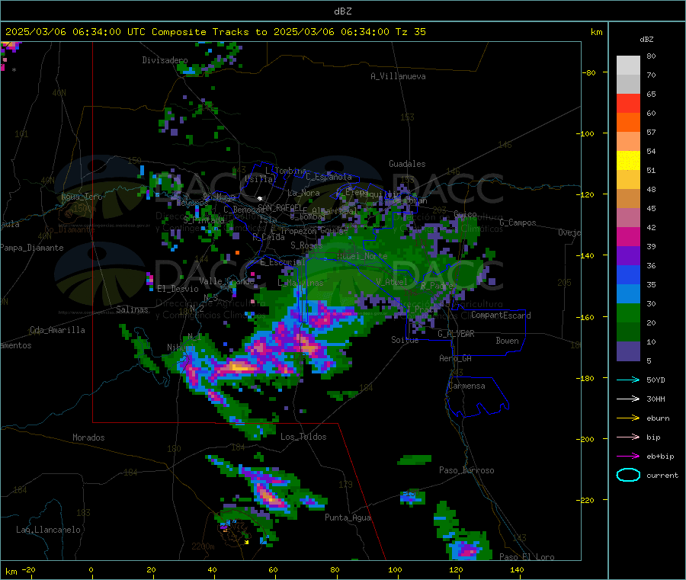Screen dimensions: 686x580
Task: Click the 65 dBZ red legend swatch
Action: click(x=628, y=103)
